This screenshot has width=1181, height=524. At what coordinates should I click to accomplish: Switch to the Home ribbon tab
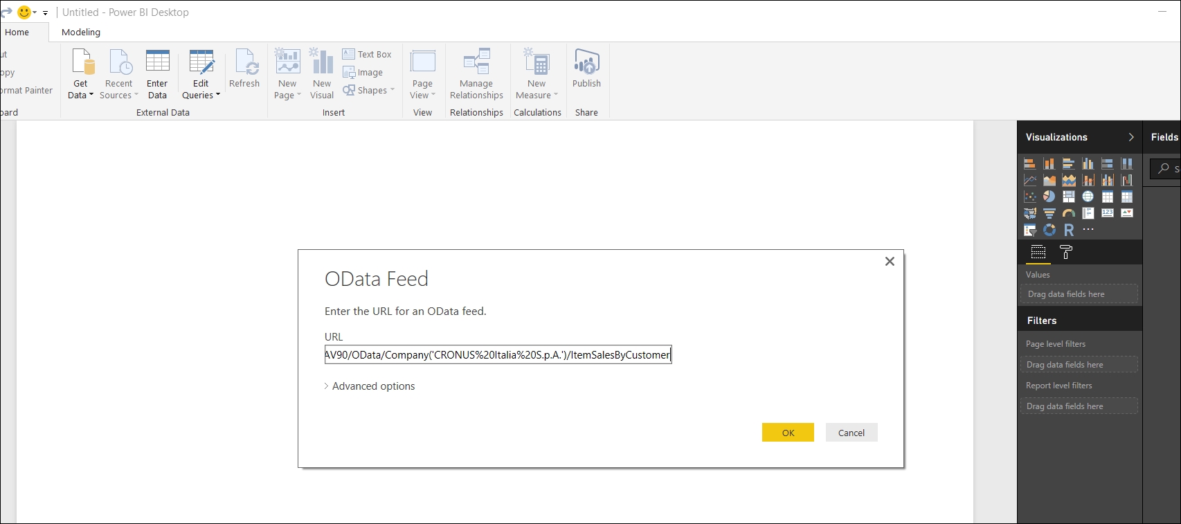[17, 32]
